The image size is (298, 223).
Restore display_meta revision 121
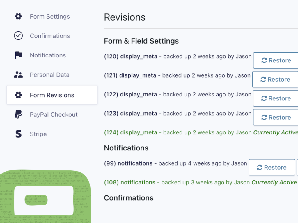click(275, 80)
